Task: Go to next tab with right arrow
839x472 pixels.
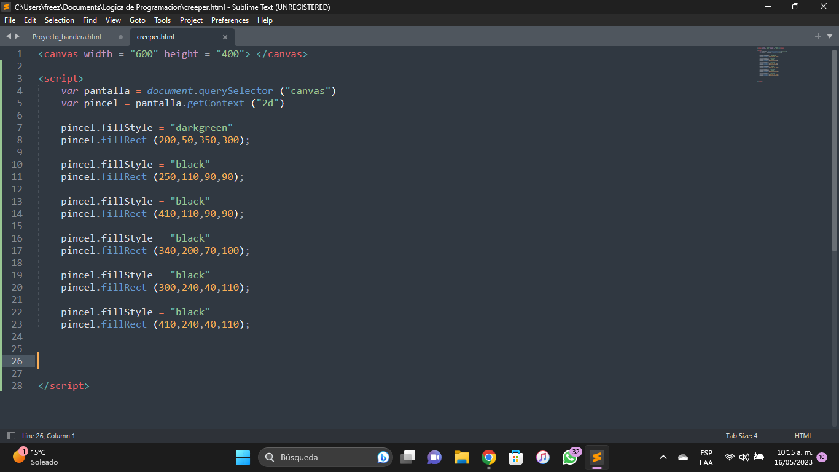Action: [x=17, y=37]
